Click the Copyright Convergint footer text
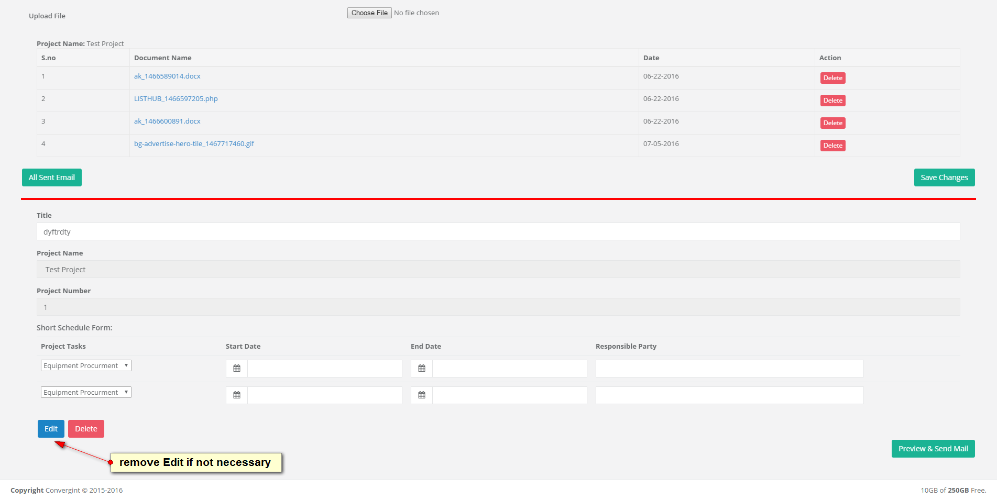Screen dimensions: 997x500 [x=67, y=490]
